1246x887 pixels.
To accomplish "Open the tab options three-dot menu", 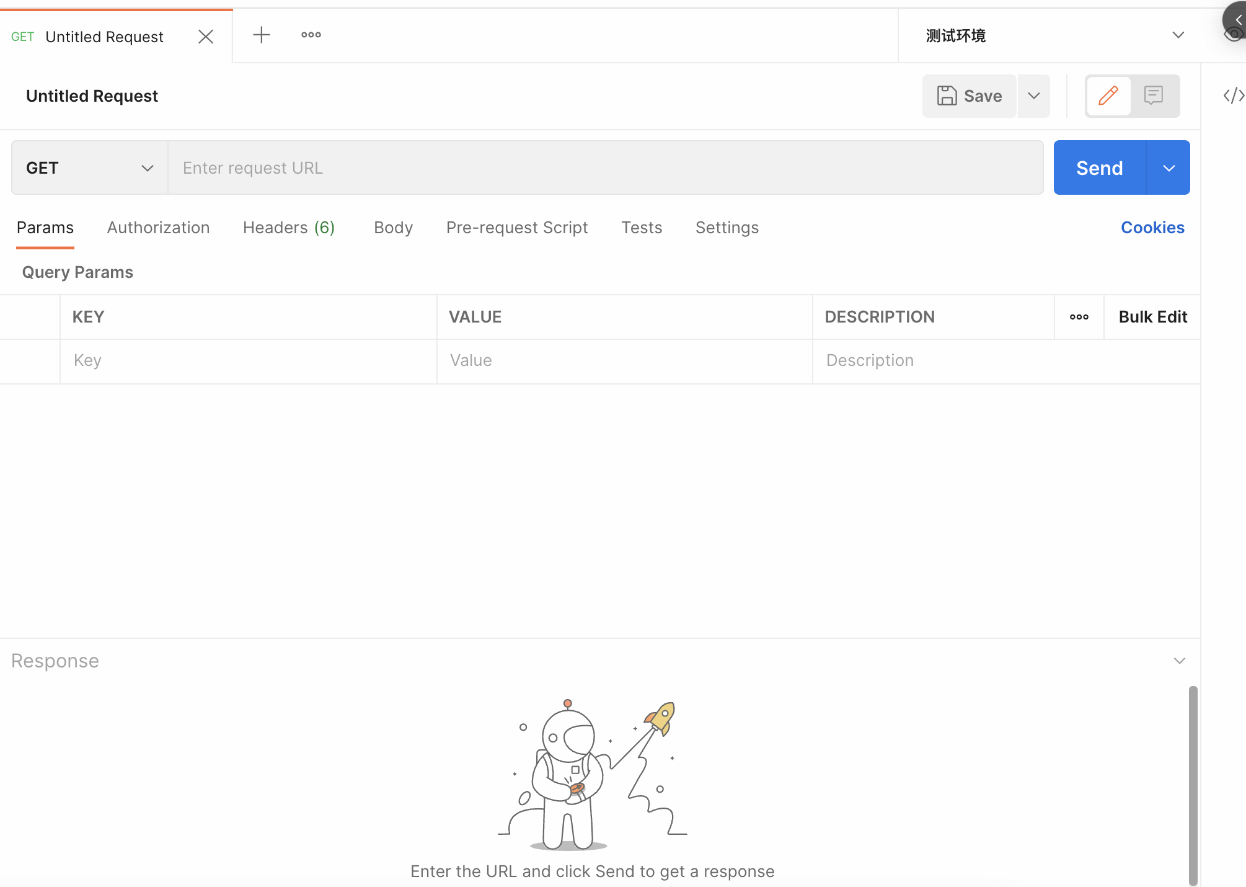I will pos(311,35).
